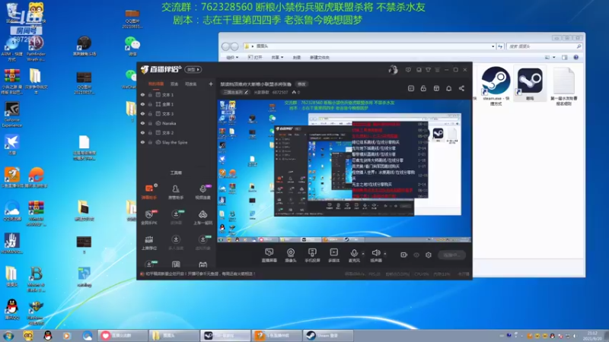
Task: Click 打开 in Explorer toolbar
Action: tap(255, 58)
